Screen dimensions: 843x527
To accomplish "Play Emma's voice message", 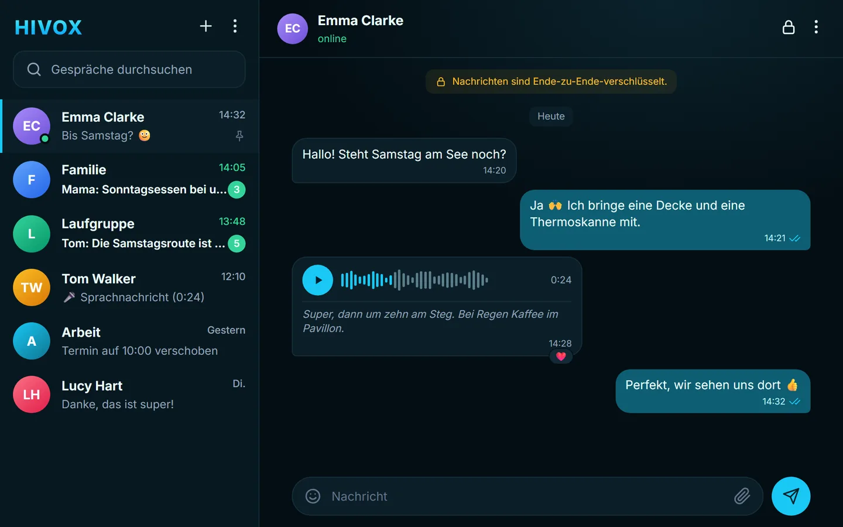I will pyautogui.click(x=317, y=280).
